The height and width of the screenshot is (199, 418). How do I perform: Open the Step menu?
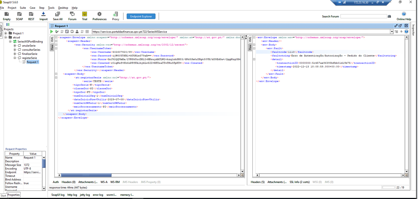tap(42, 8)
